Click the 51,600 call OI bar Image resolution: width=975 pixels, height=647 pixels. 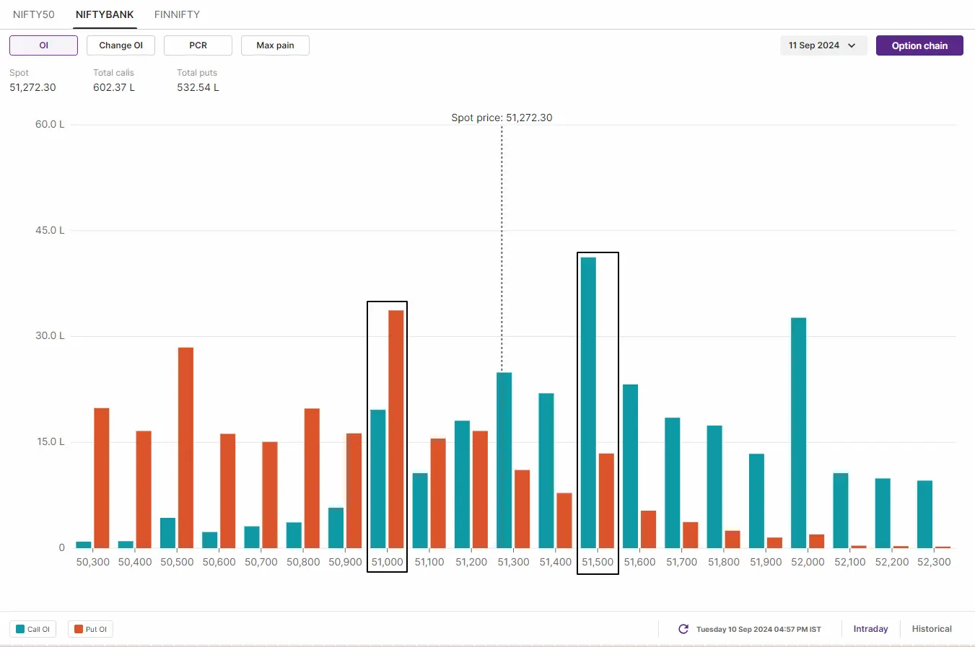630,466
